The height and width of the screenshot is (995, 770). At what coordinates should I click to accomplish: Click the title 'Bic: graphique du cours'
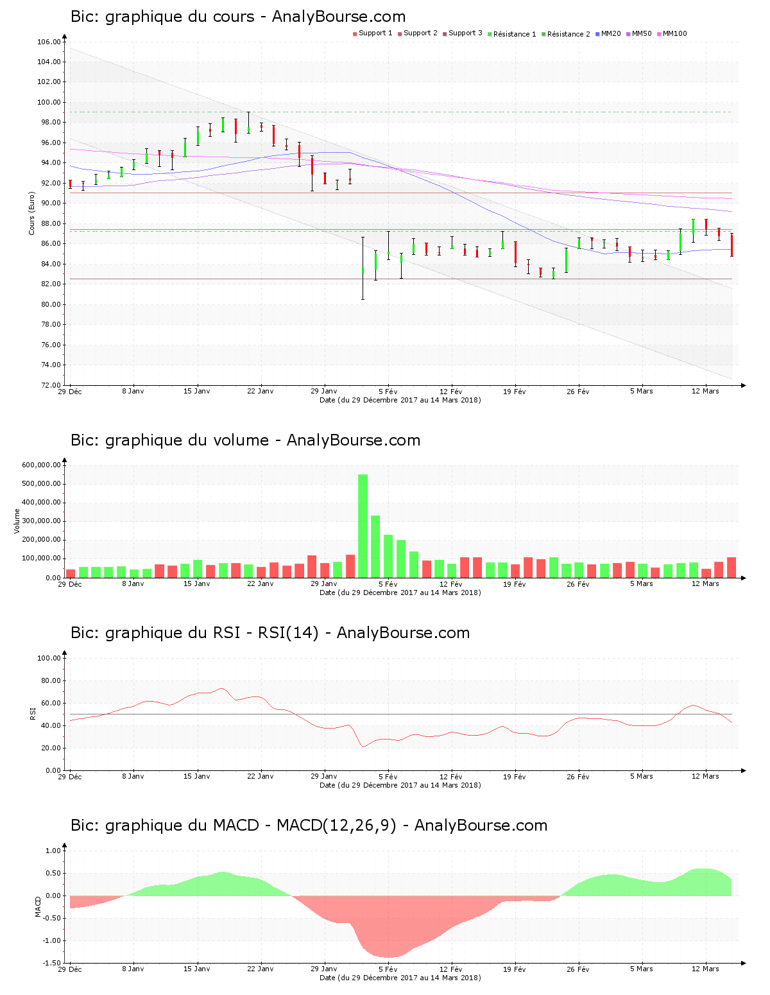pos(162,17)
